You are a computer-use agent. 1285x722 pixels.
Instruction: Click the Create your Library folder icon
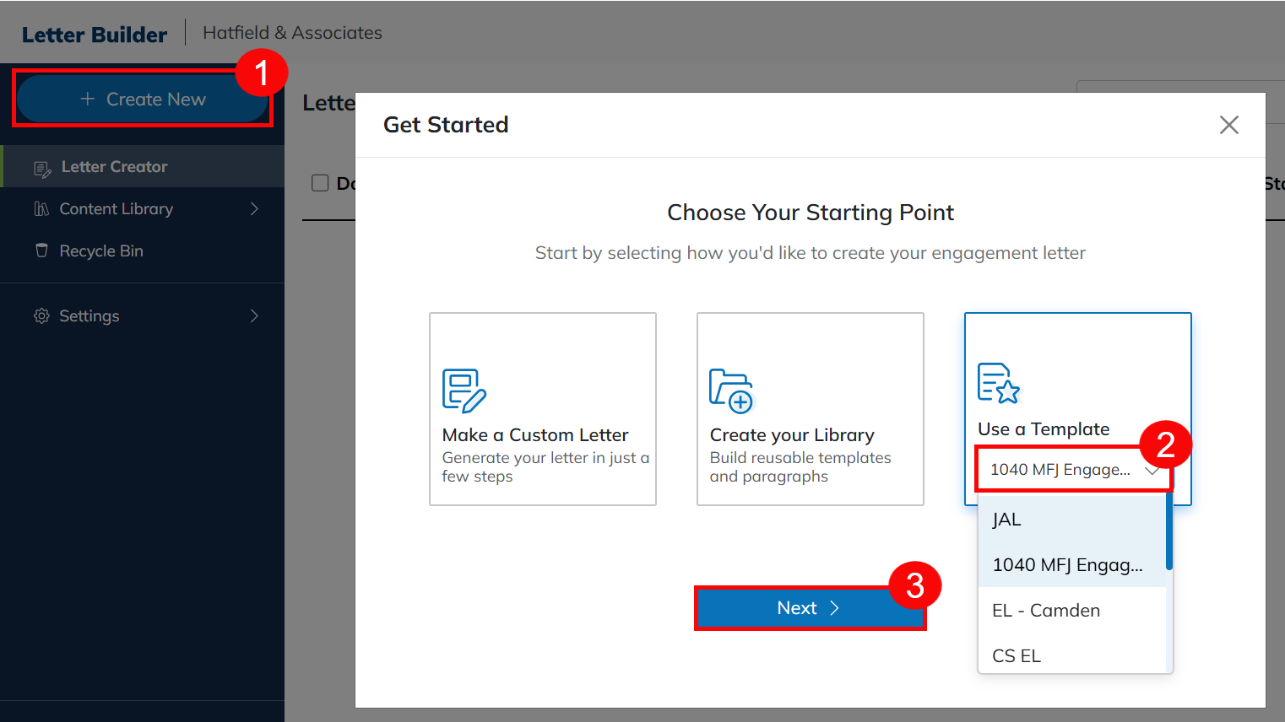point(731,391)
